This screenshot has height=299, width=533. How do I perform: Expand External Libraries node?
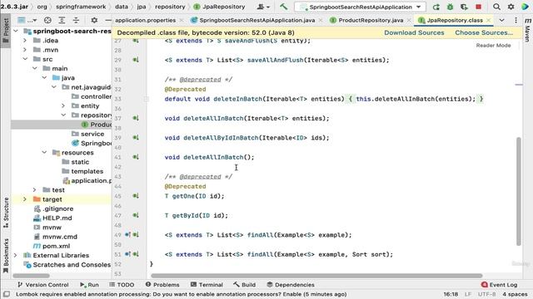16,255
